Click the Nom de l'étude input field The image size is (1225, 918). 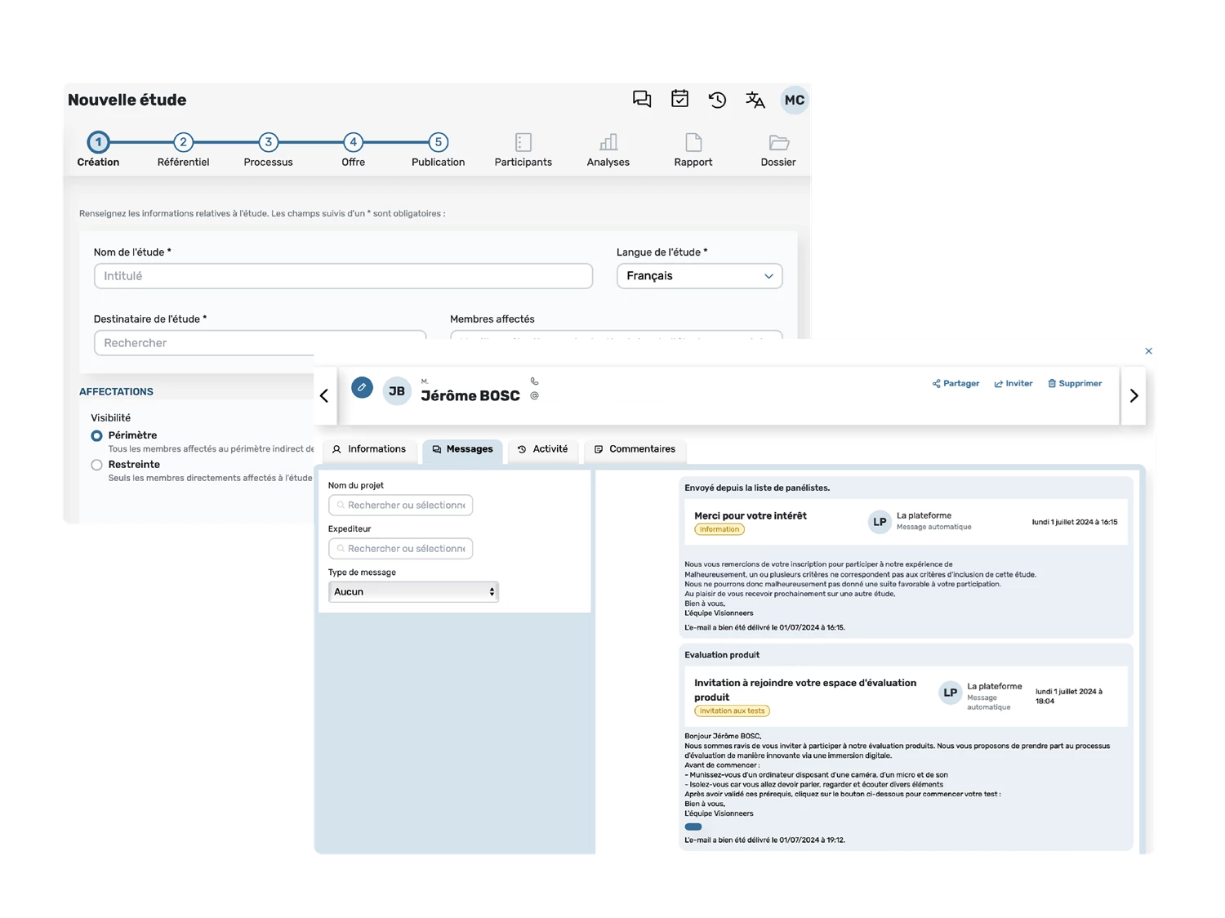(x=343, y=276)
